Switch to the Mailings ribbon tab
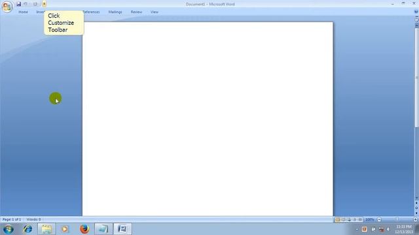Screen dimensions: 419x235 115,12
